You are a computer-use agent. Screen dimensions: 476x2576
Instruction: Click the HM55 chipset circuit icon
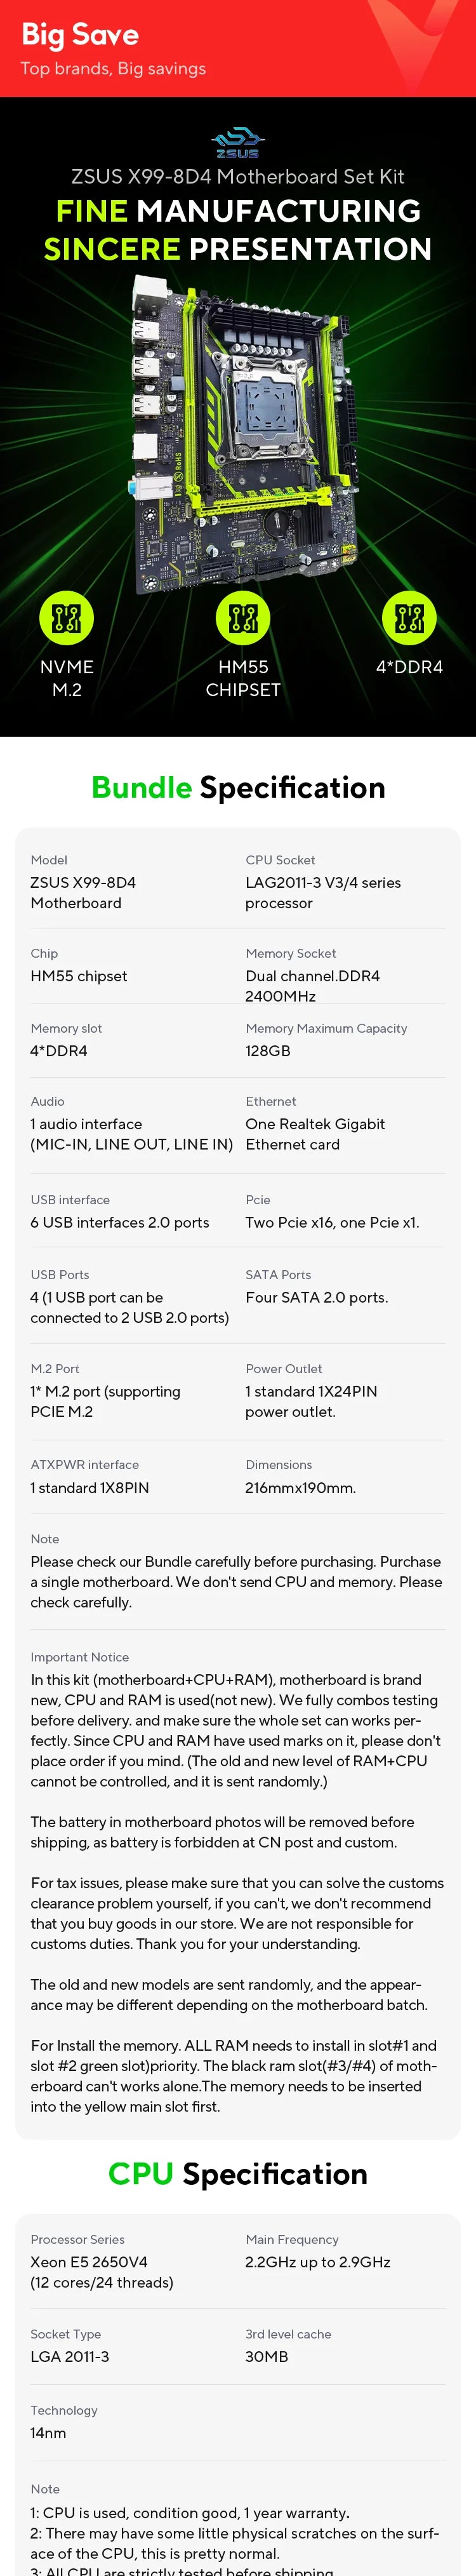pyautogui.click(x=243, y=617)
